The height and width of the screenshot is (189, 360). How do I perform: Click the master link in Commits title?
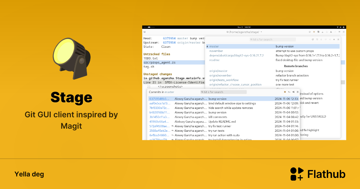(169, 92)
